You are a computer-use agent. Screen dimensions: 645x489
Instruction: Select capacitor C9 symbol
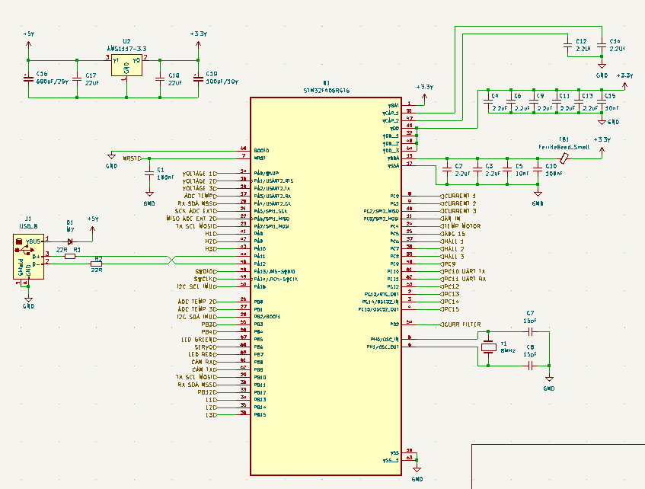(x=534, y=101)
